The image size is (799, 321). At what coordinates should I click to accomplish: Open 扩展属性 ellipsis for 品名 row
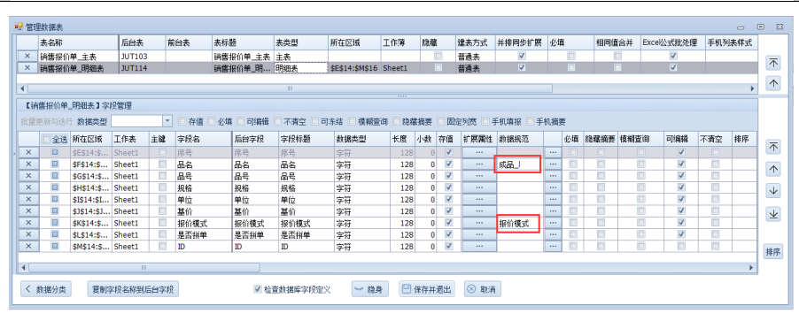pos(479,164)
